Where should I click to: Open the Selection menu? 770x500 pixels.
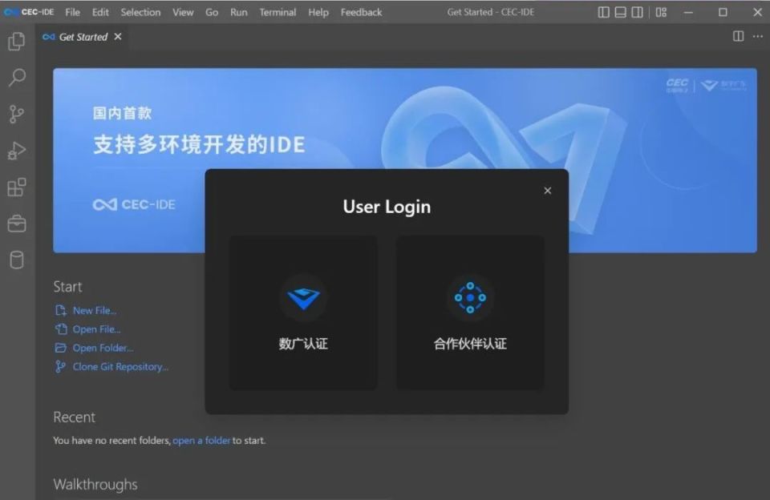140,12
